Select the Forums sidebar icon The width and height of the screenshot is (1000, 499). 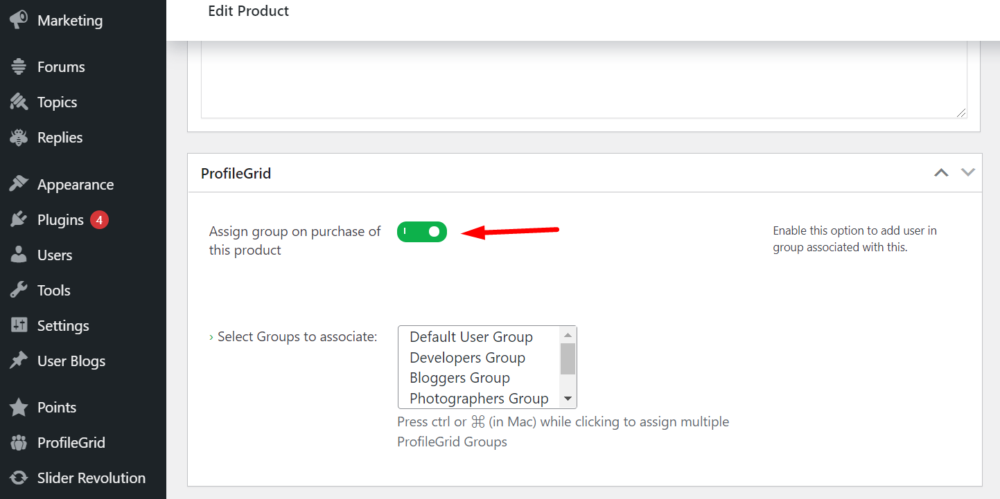[x=19, y=66]
